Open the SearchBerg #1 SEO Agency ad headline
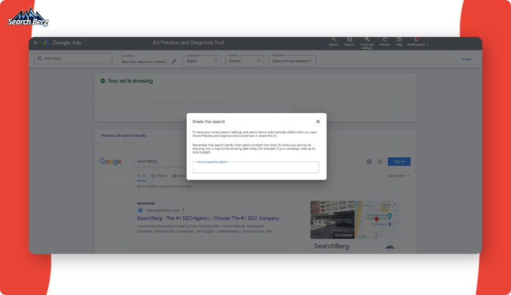This screenshot has width=511, height=295. [x=208, y=218]
